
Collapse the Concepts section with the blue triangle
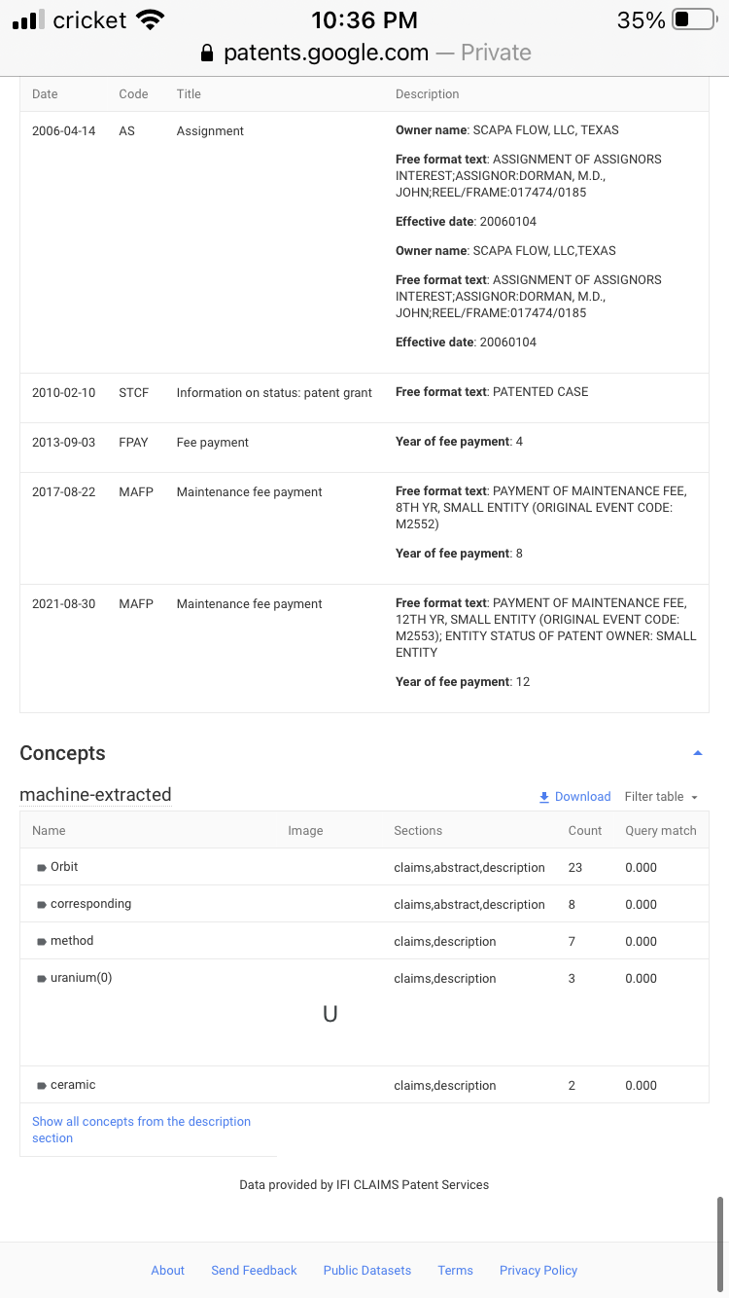[x=697, y=753]
